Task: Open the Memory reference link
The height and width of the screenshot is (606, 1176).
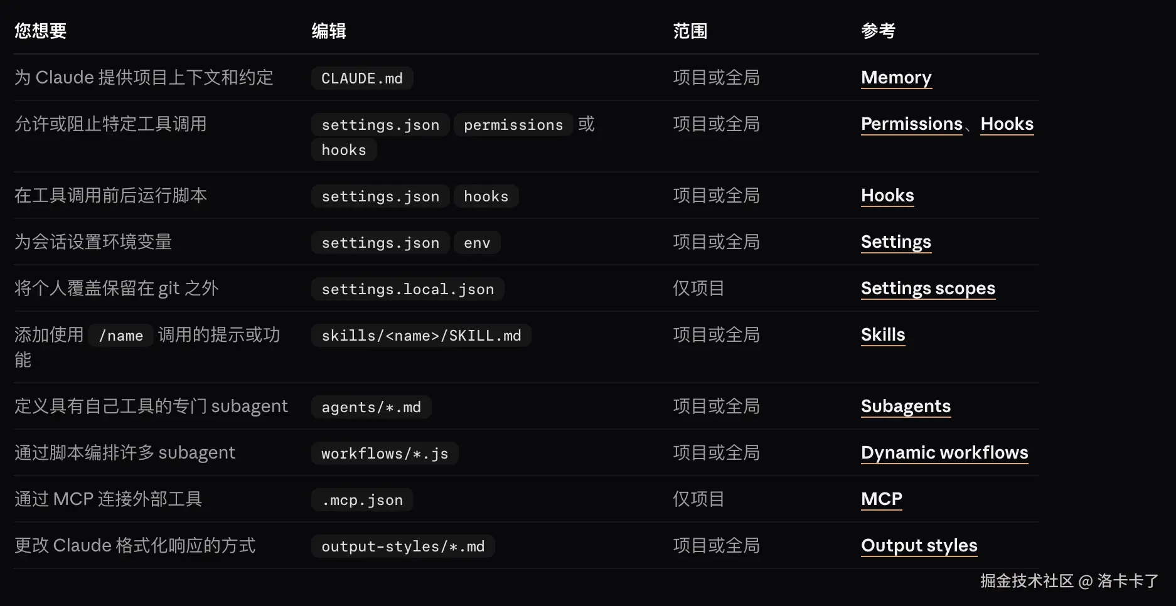Action: tap(896, 77)
